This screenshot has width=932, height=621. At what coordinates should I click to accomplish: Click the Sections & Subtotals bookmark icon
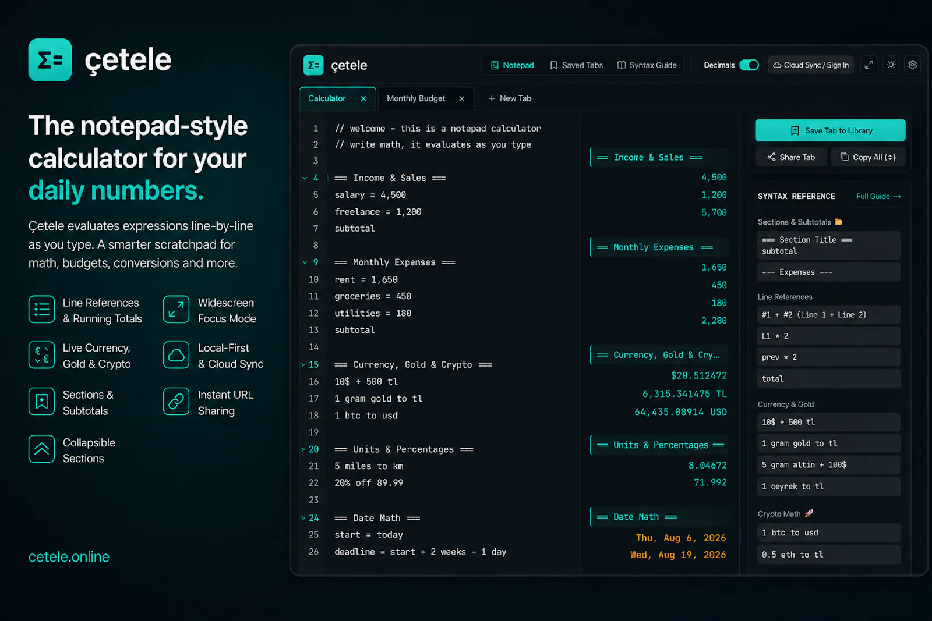click(x=41, y=402)
